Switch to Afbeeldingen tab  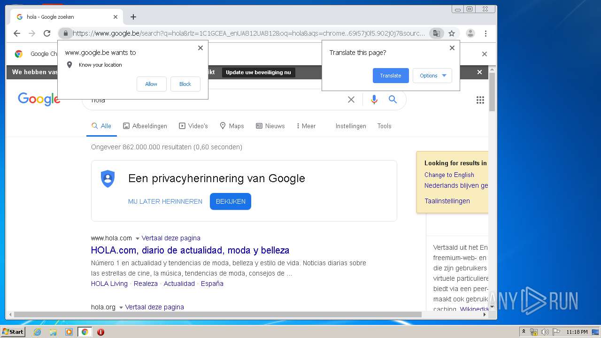(145, 126)
